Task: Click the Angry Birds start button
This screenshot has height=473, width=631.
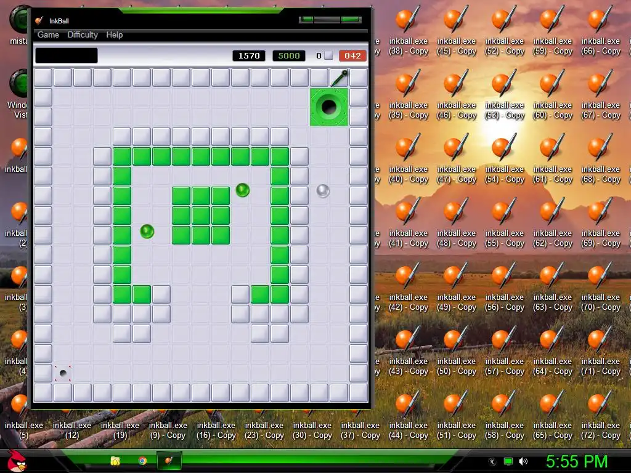Action: [17, 461]
